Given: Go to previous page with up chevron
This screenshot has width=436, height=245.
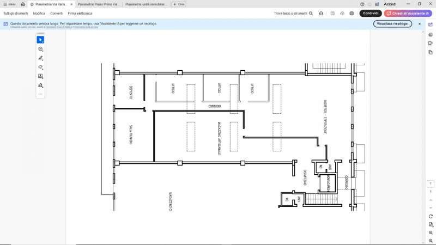Looking at the screenshot, I should click(431, 200).
